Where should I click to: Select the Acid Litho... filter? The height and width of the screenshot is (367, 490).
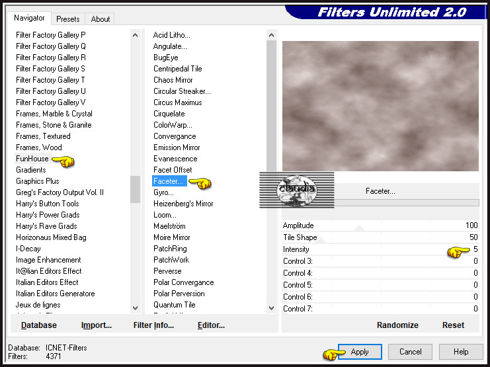tap(171, 34)
